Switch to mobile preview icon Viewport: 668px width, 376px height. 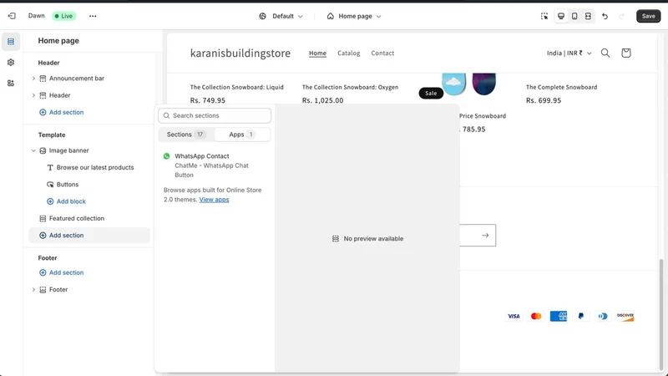(x=574, y=16)
